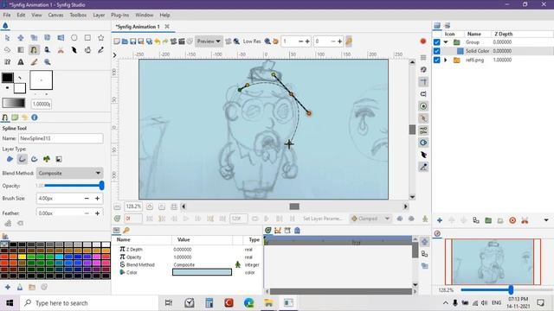Click the spline Name input field

pyautogui.click(x=61, y=138)
